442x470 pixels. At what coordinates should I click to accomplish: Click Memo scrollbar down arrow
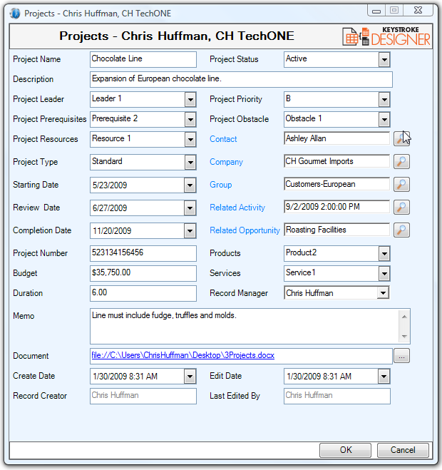pos(404,337)
